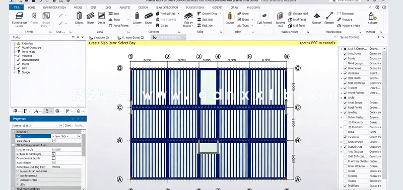The height and width of the screenshot is (190, 403).
Task: Open the Meshed Wall dropdown arrow
Action: tap(178, 14)
